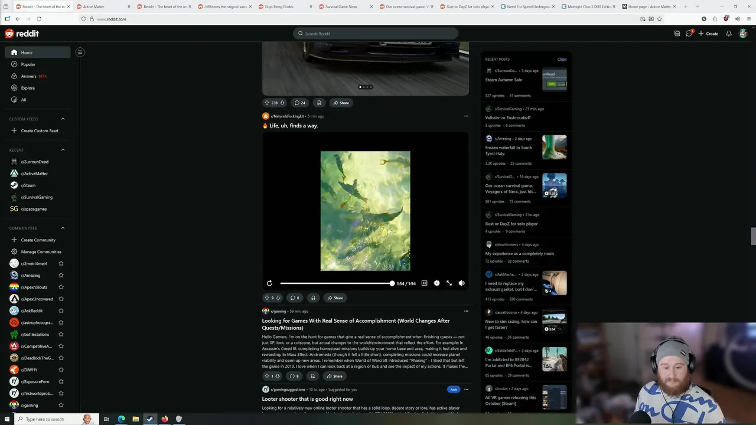Collapse the Custom Feeds section
The height and width of the screenshot is (425, 756).
point(63,119)
